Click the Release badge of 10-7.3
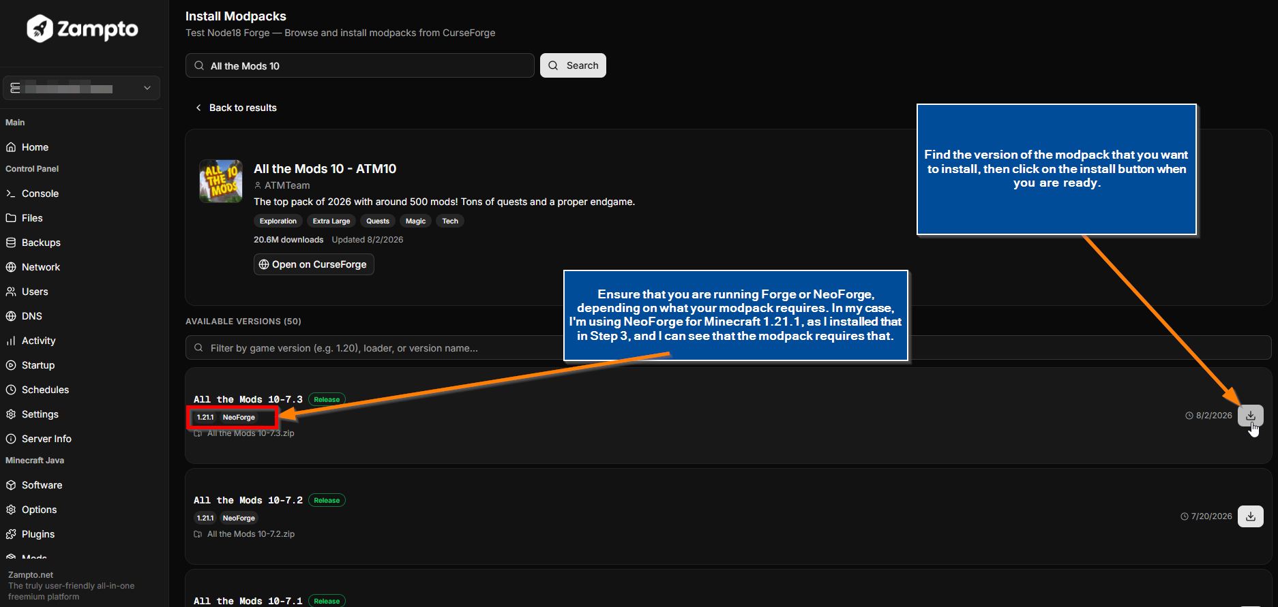The width and height of the screenshot is (1278, 607). point(327,399)
